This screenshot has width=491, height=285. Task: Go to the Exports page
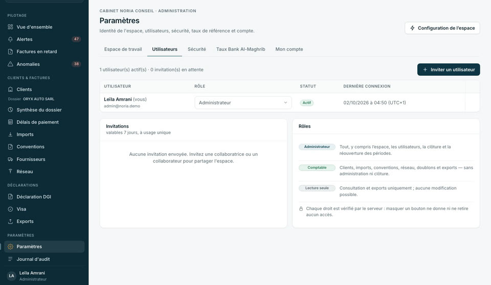tap(44, 221)
